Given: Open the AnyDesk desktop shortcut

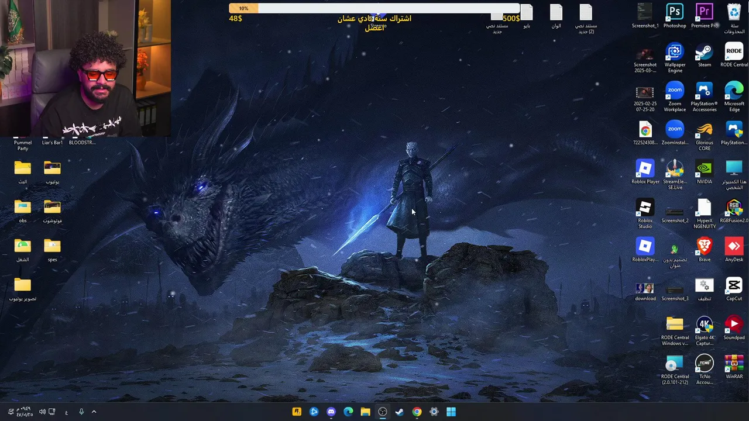Looking at the screenshot, I should pos(734,250).
